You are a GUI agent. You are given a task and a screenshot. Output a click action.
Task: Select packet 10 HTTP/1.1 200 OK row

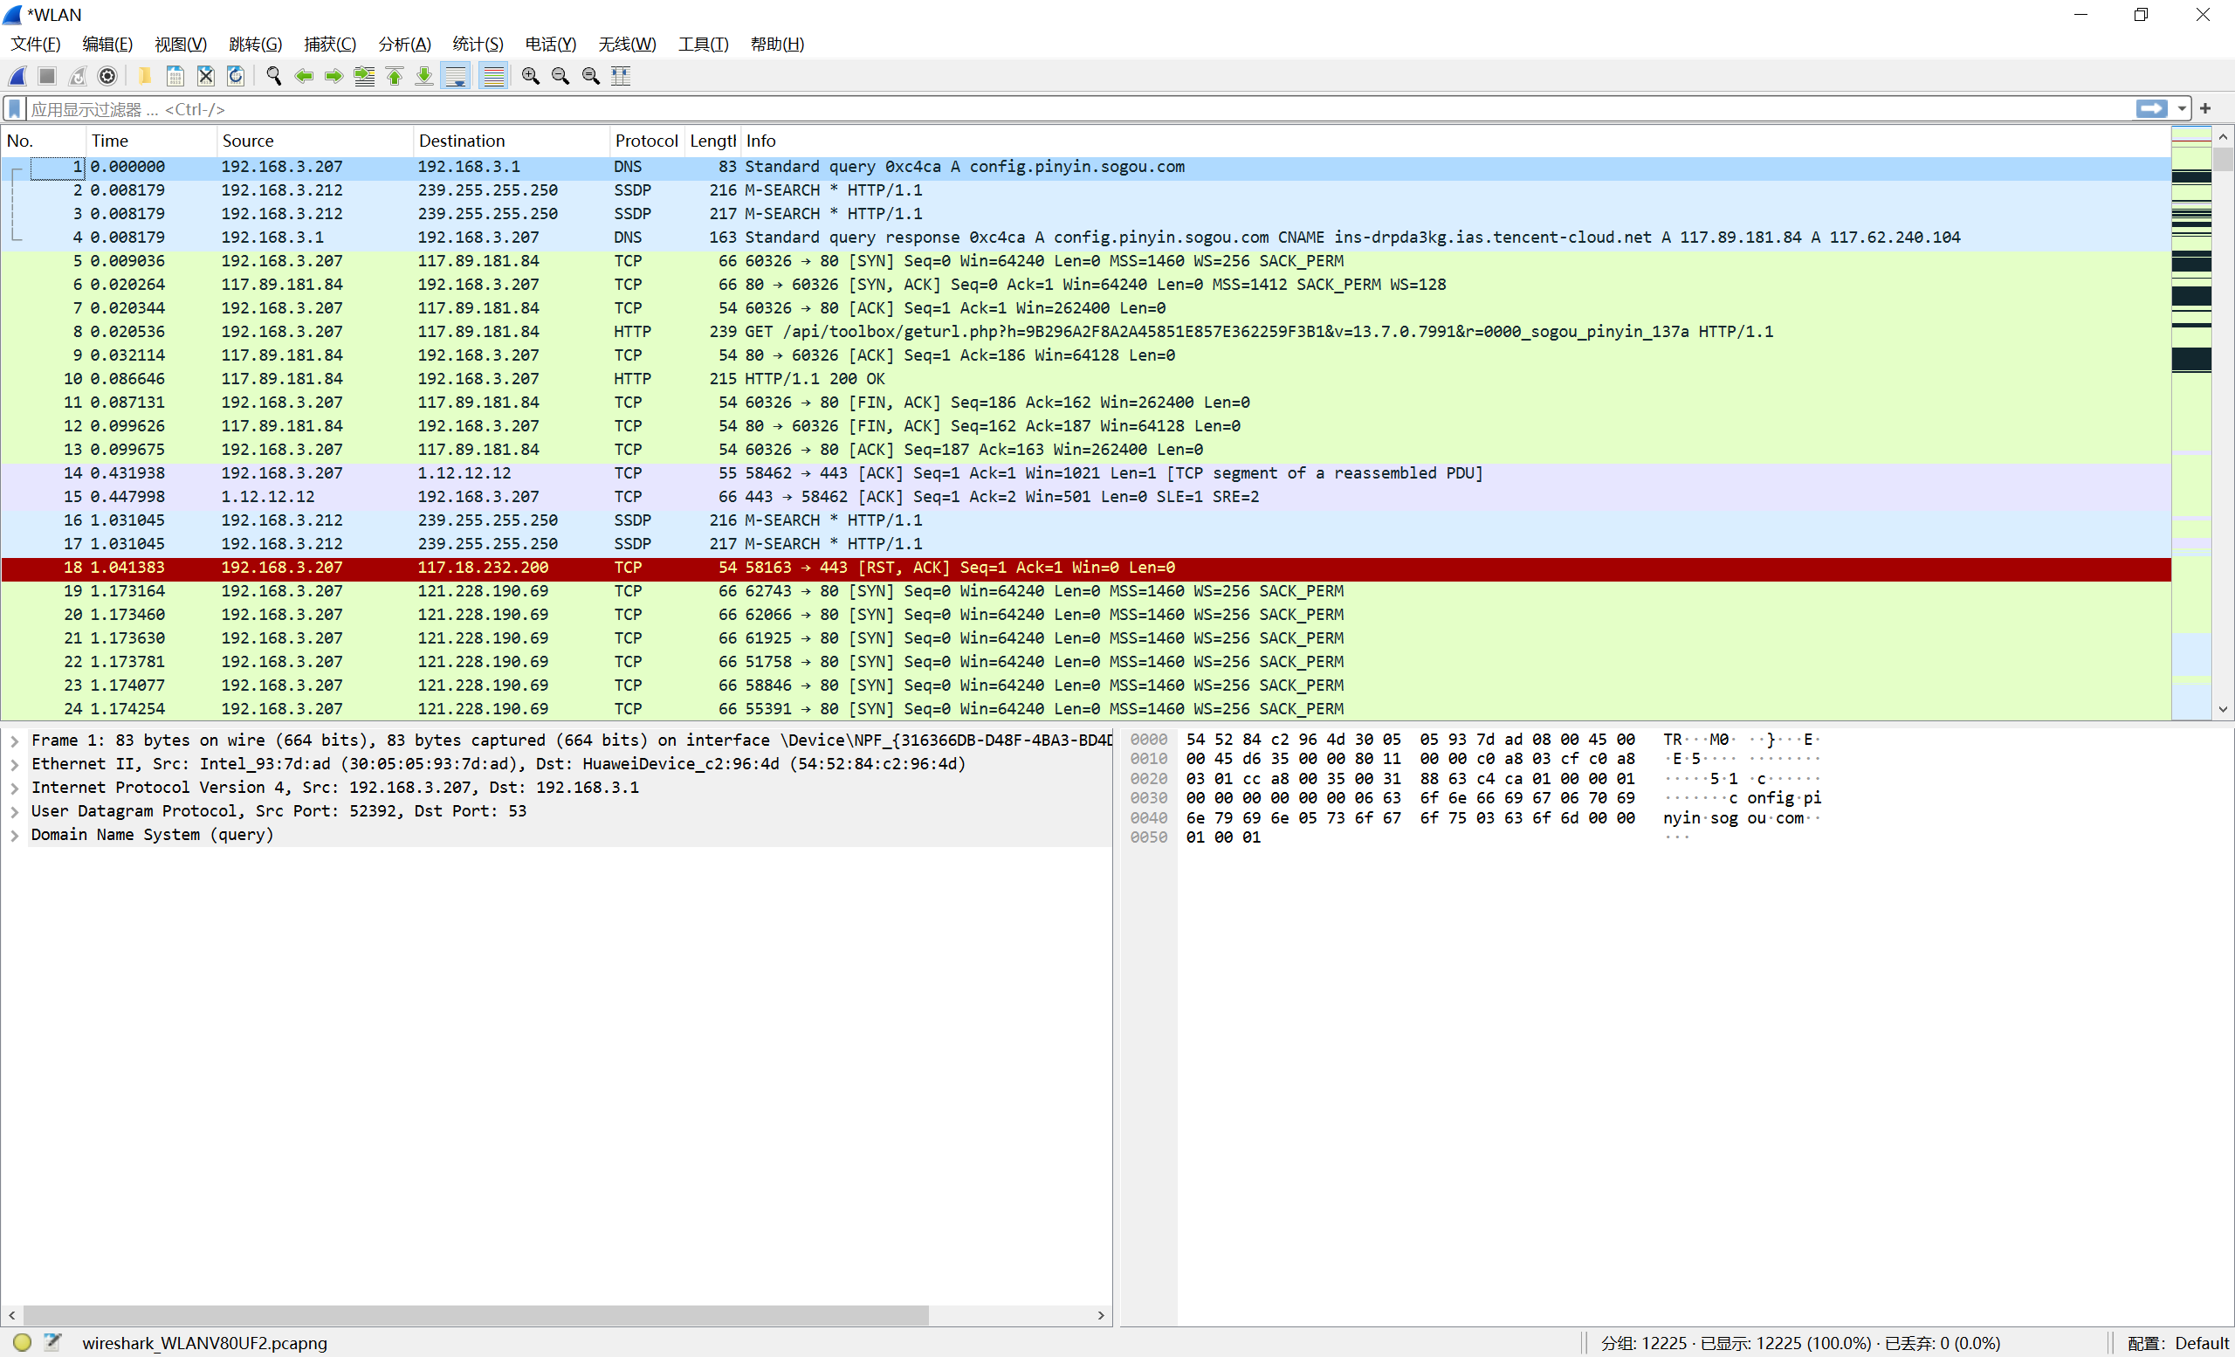click(1086, 379)
